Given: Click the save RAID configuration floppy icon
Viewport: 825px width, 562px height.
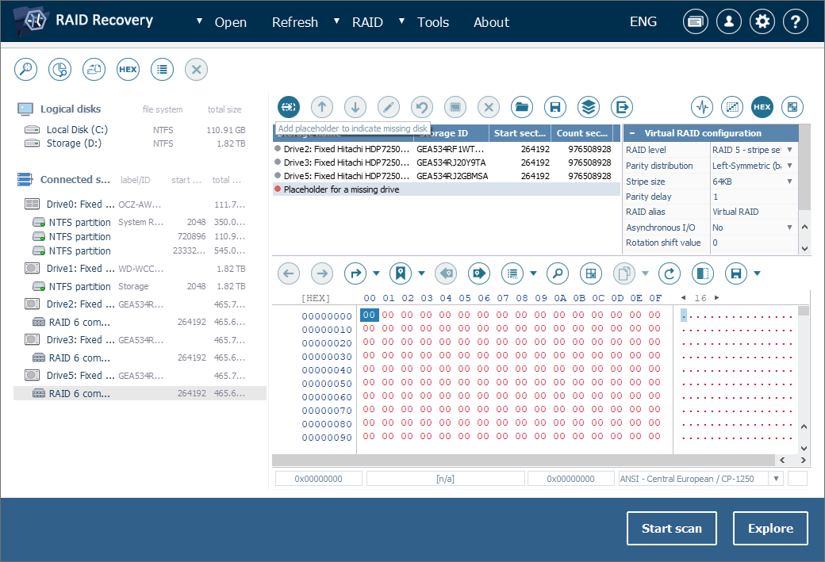Looking at the screenshot, I should [x=555, y=106].
